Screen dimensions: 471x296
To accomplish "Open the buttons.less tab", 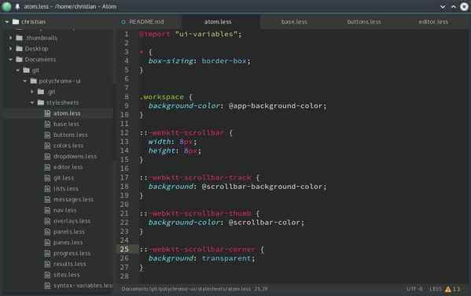I will tap(364, 22).
